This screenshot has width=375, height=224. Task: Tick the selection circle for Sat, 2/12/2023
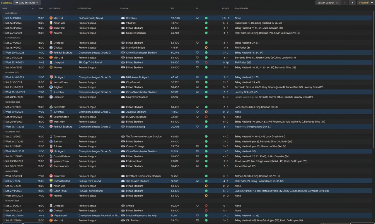(4, 137)
